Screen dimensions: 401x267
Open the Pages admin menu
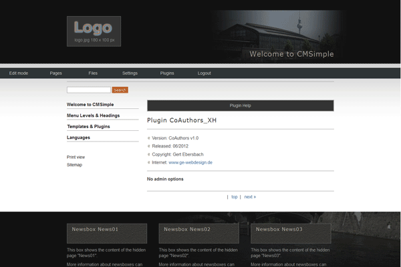click(56, 73)
